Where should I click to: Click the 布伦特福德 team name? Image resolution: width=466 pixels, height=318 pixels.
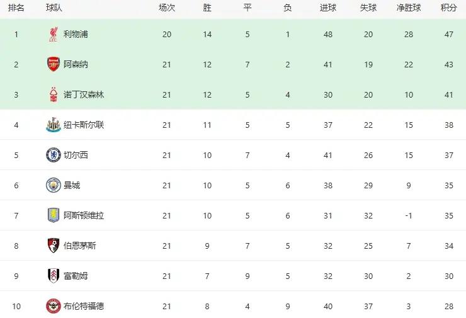click(84, 306)
